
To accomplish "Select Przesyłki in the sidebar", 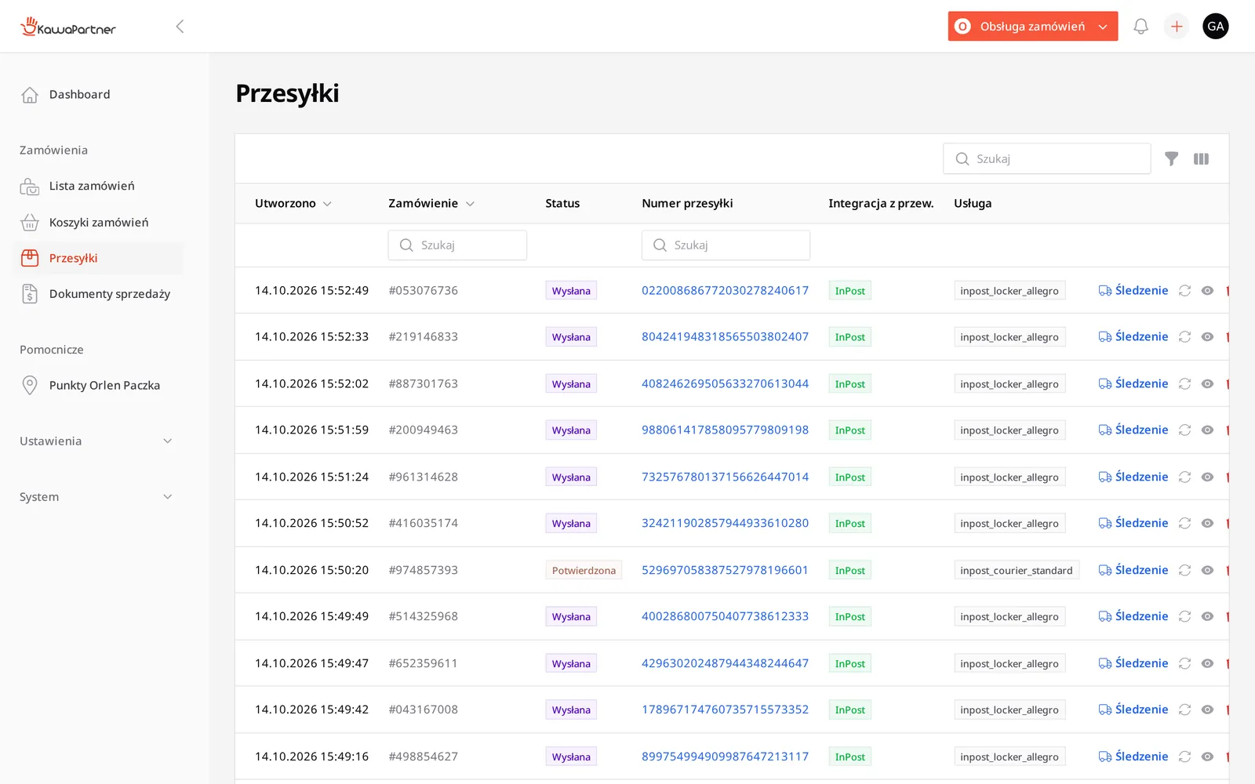I will point(99,259).
